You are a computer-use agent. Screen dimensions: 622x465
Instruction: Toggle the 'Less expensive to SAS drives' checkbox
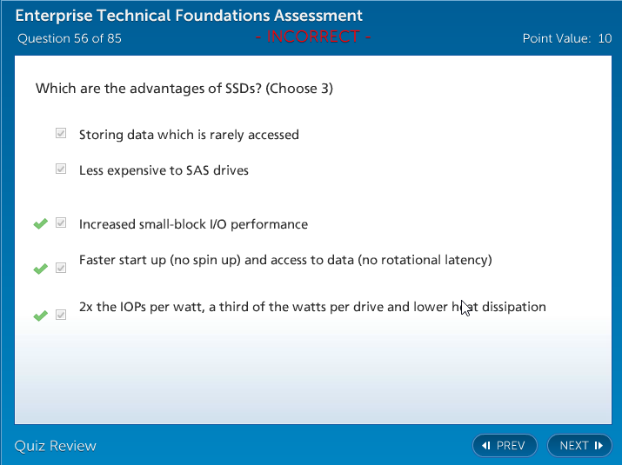pyautogui.click(x=61, y=169)
